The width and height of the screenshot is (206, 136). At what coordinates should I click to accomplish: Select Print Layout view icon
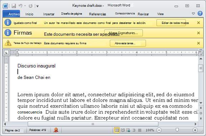pyautogui.click(x=117, y=130)
